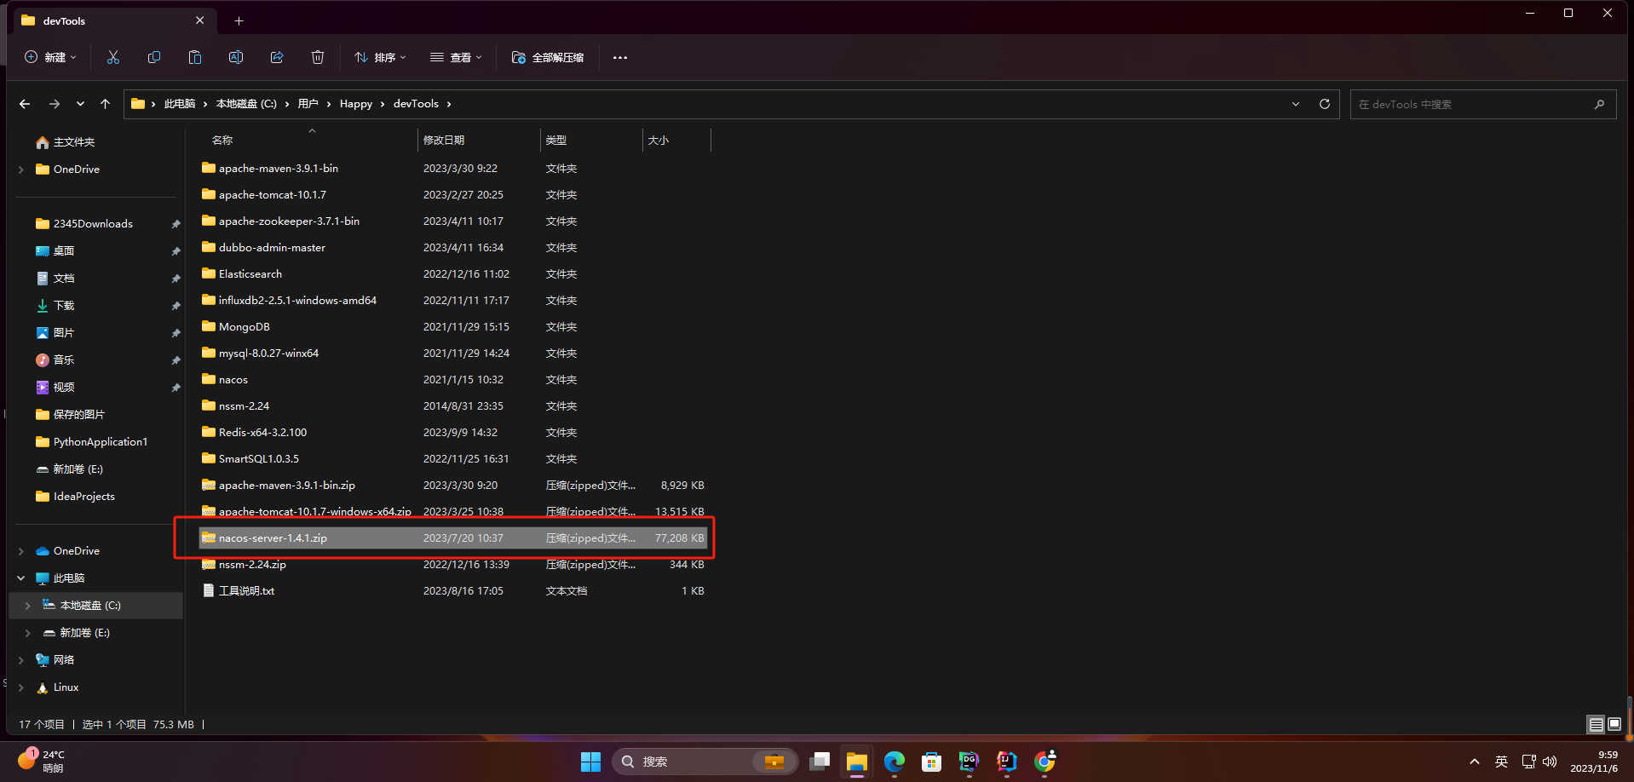
Task: Click 用户 in address breadcrumb
Action: coord(308,104)
